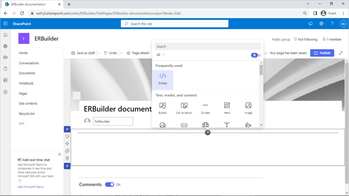
Task: Open Site contents in left navigation
Action: [x=28, y=103]
